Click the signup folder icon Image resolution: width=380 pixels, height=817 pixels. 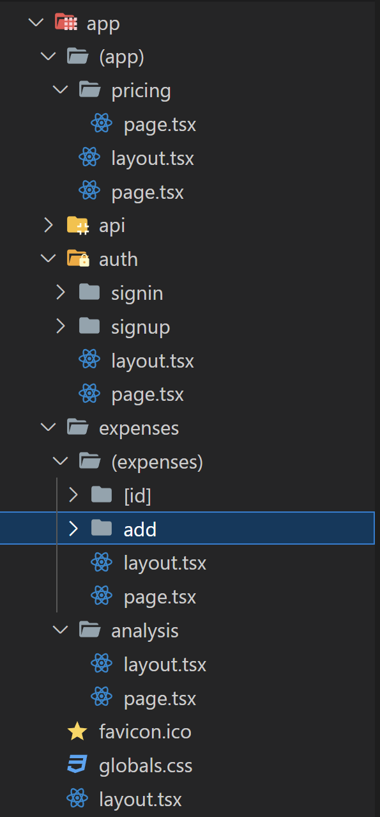89,327
